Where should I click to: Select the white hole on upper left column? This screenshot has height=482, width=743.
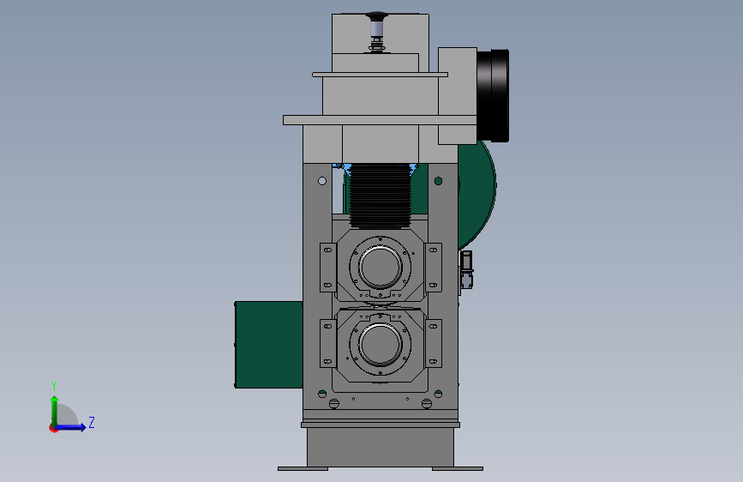click(x=322, y=181)
